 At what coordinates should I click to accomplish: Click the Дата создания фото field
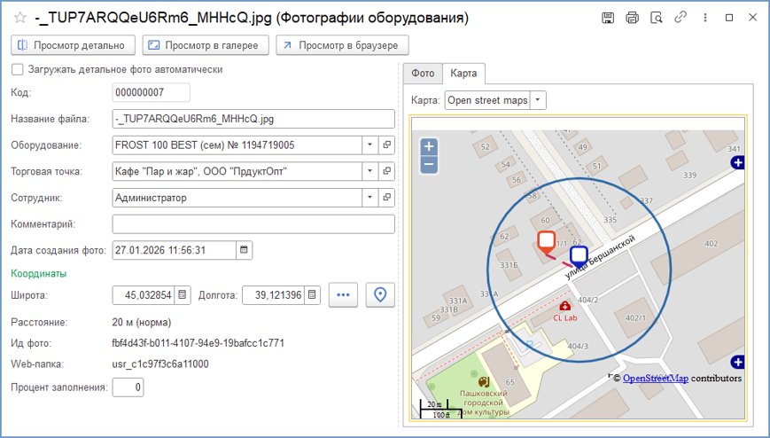(x=175, y=250)
